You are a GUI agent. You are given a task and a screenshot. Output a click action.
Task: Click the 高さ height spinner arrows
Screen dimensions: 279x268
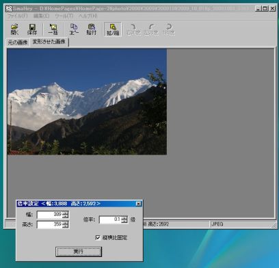pos(65,225)
